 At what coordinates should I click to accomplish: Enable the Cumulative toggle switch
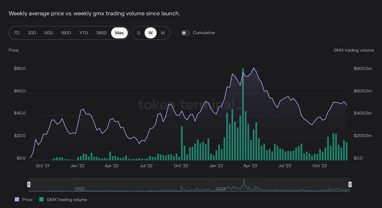pyautogui.click(x=186, y=33)
